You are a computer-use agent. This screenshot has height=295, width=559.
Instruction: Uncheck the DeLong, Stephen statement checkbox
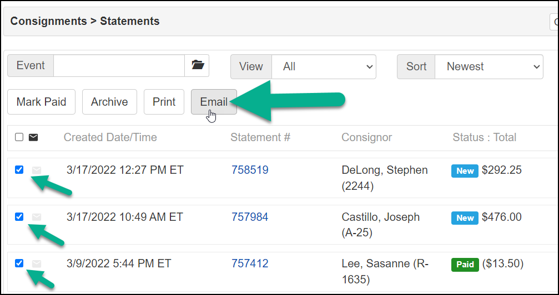(19, 170)
